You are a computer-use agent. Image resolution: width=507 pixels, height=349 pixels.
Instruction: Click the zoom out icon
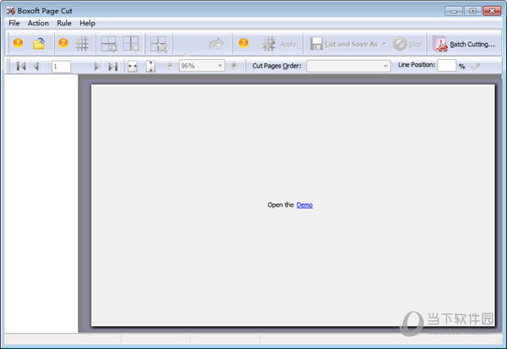pos(170,66)
